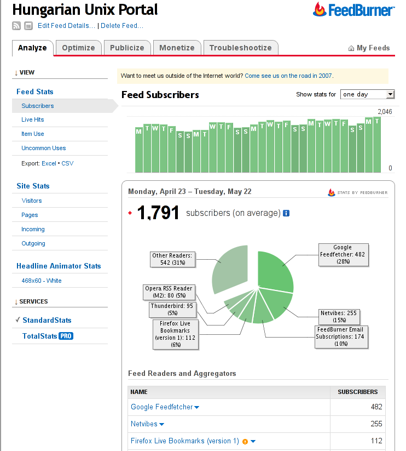
Task: Open Feed Stats heading link
Action: pyautogui.click(x=34, y=92)
